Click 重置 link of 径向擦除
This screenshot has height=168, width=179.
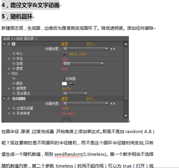(x=65, y=99)
